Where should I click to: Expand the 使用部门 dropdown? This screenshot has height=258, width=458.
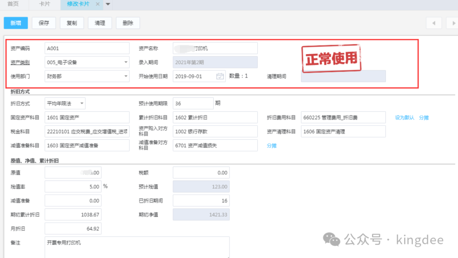coord(126,76)
